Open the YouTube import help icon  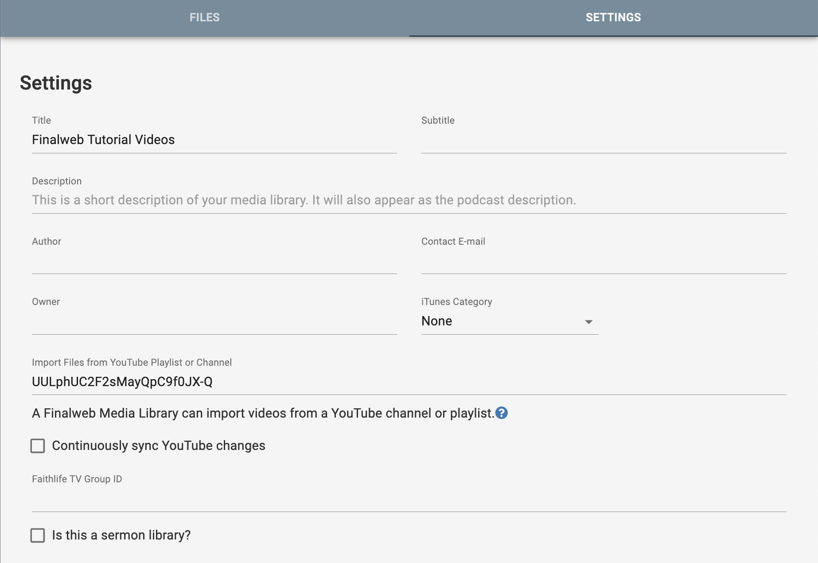point(501,413)
